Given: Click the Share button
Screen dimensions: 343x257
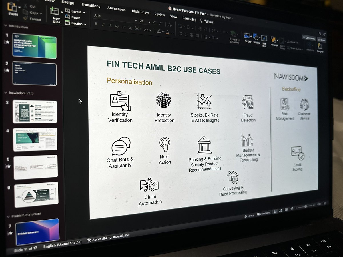Looking at the screenshot, I should pyautogui.click(x=321, y=40).
